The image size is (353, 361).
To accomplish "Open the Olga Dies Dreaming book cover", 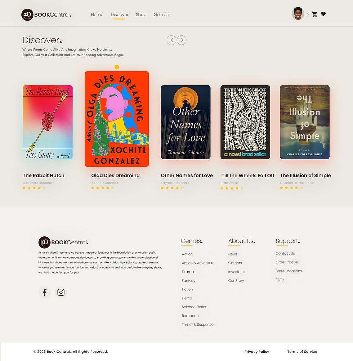I will (117, 119).
